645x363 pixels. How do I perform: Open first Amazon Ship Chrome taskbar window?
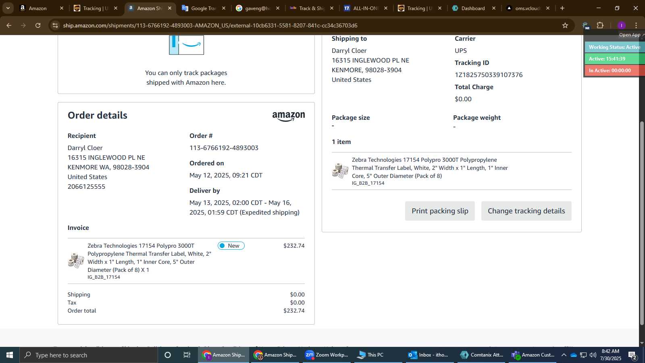[224, 355]
